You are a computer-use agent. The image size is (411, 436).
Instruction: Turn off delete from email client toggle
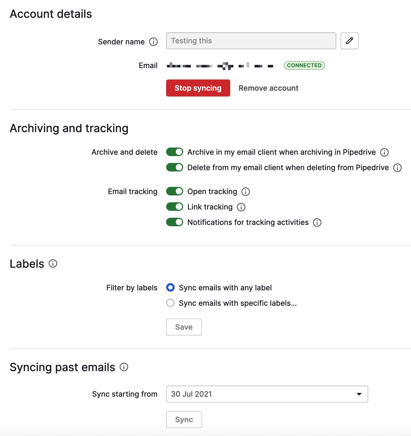tap(174, 167)
